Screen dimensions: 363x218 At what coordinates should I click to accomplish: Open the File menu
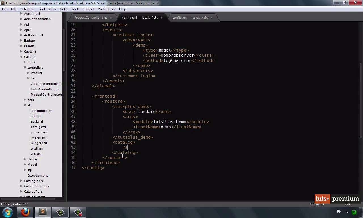[x=5, y=9]
